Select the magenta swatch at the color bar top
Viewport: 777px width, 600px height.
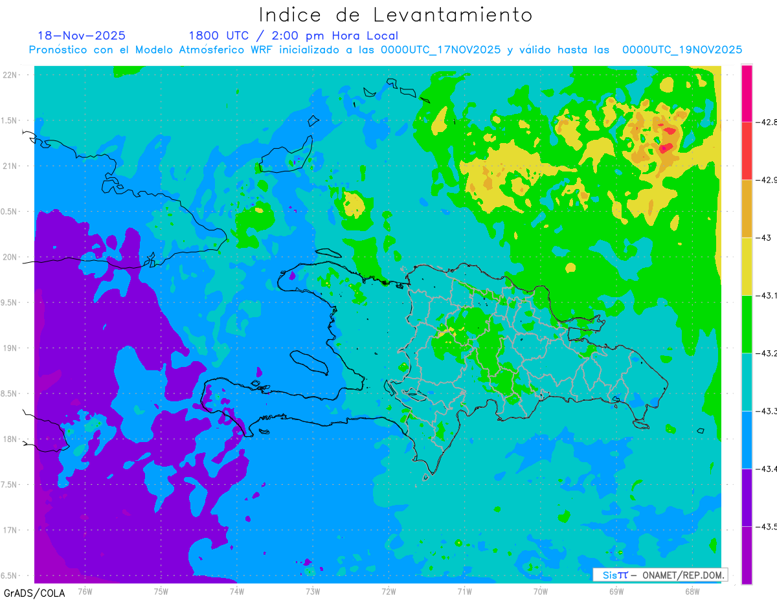point(747,93)
